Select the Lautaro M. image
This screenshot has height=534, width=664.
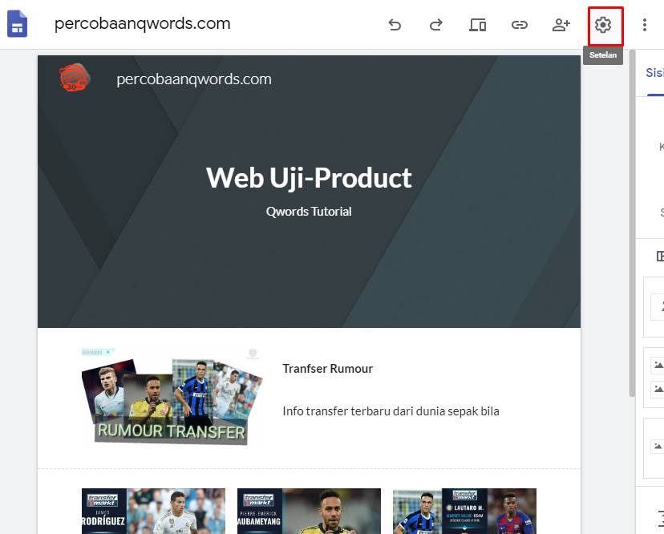[464, 511]
